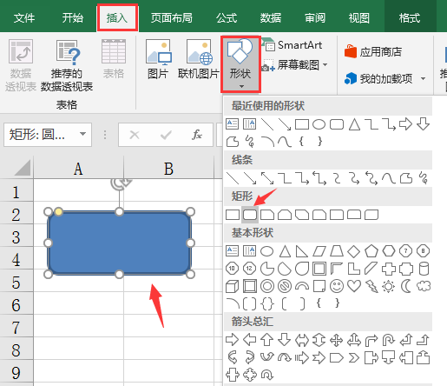Click the name box showing 矩形: 圆...
The image size is (447, 386).
coord(48,135)
